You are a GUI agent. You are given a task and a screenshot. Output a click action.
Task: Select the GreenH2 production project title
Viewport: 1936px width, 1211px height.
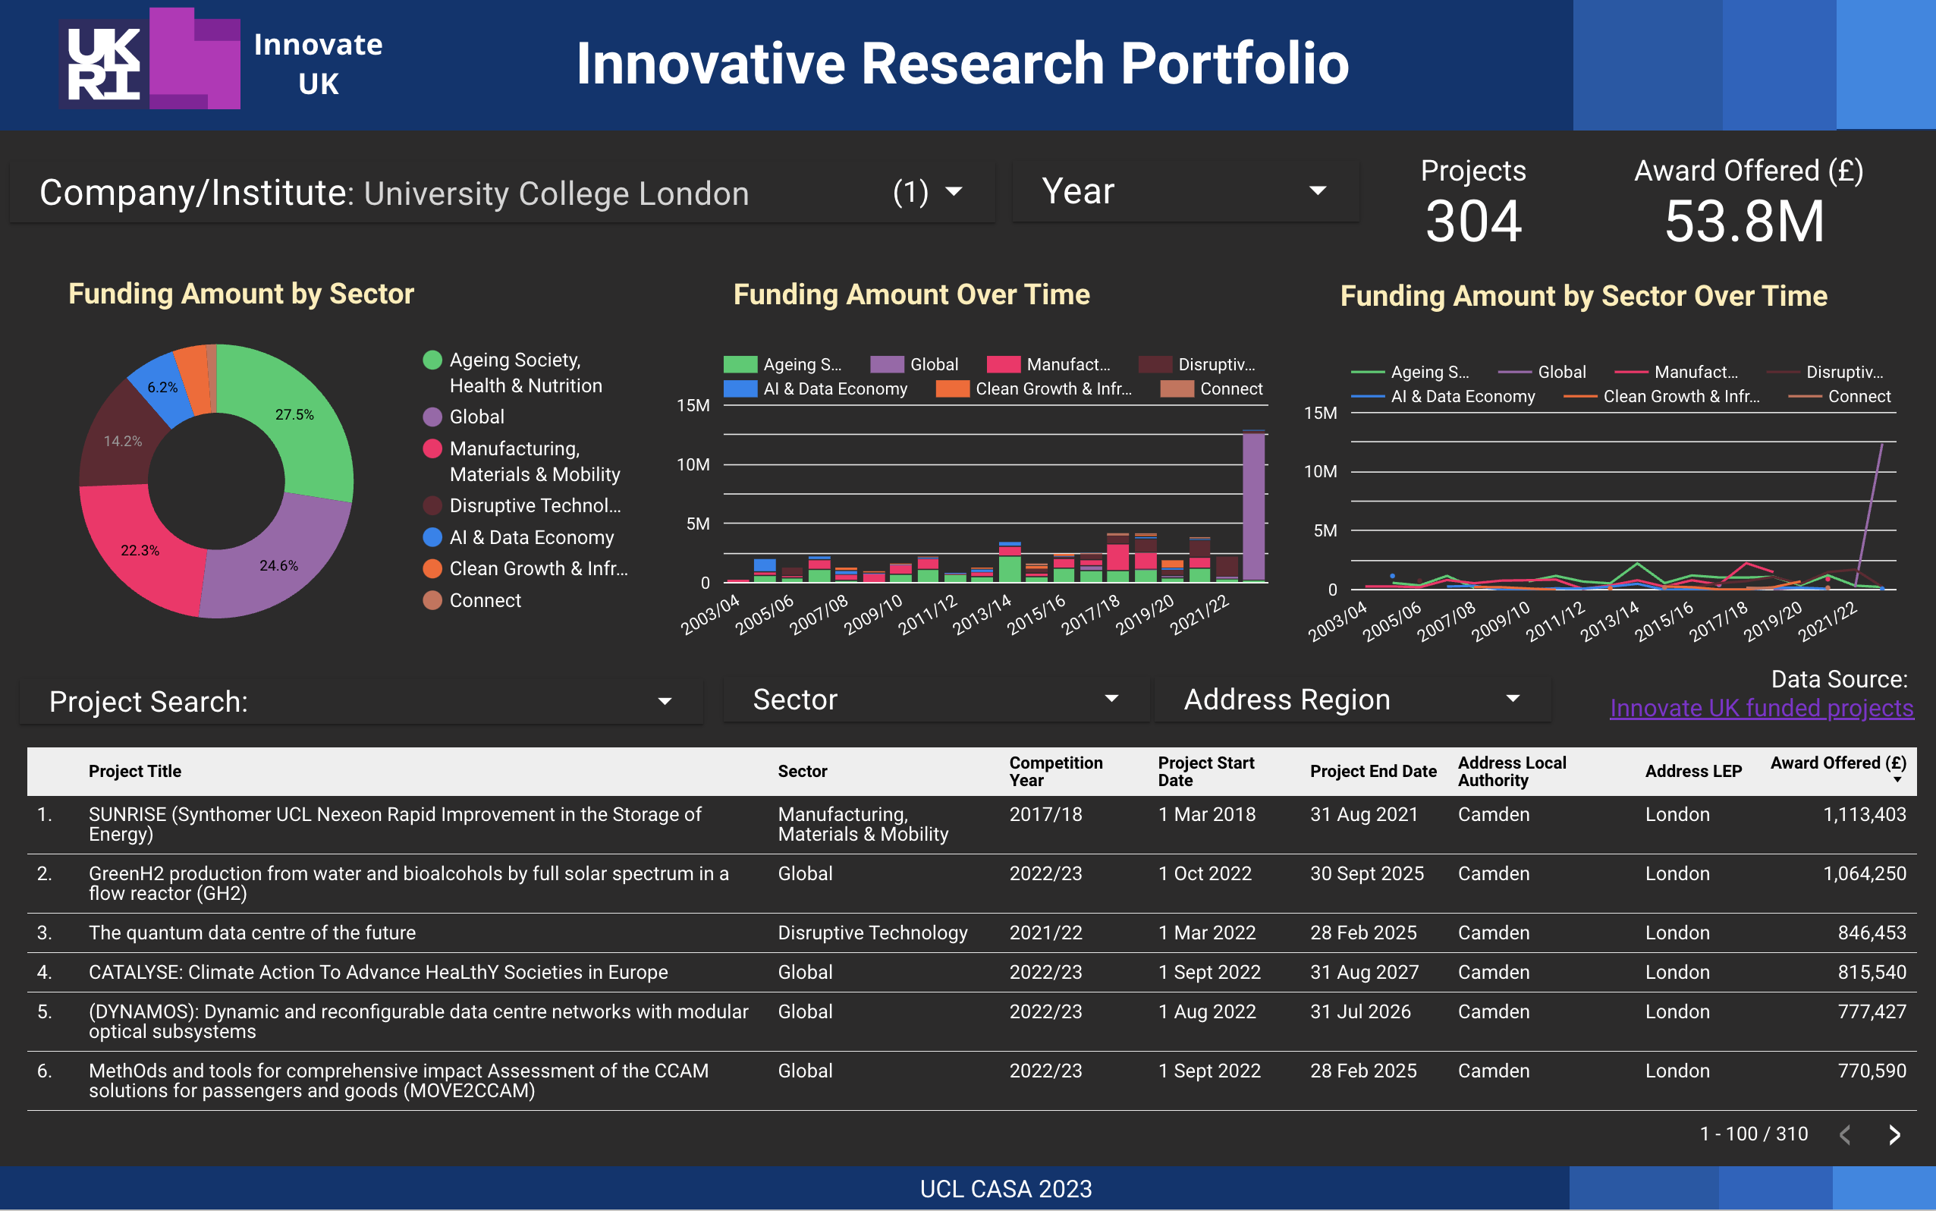click(408, 882)
